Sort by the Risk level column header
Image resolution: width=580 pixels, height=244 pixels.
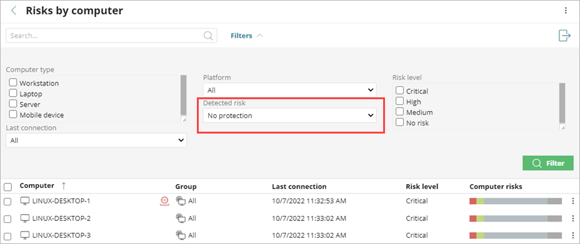(x=422, y=187)
